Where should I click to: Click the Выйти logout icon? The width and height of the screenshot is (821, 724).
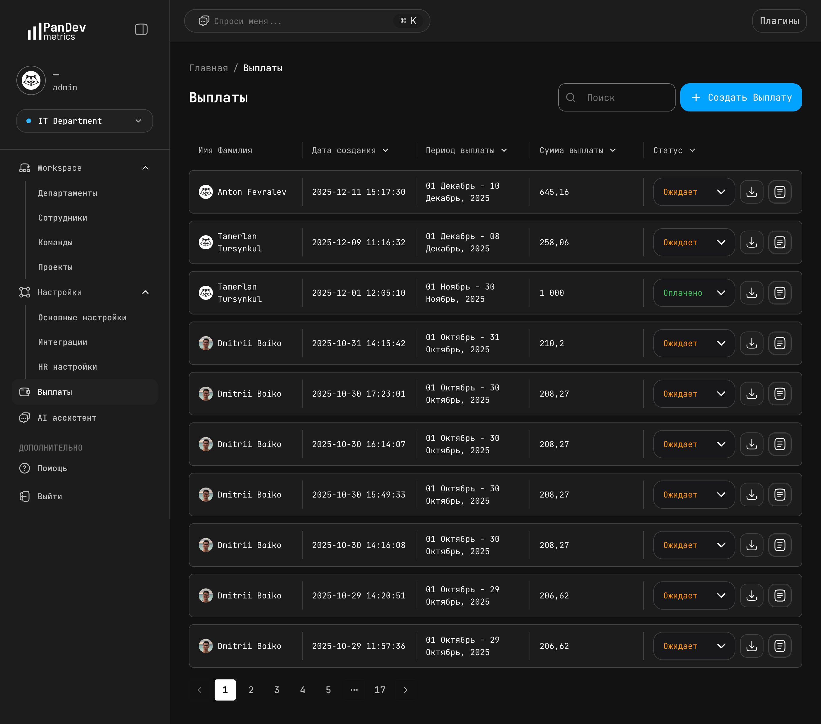point(24,496)
